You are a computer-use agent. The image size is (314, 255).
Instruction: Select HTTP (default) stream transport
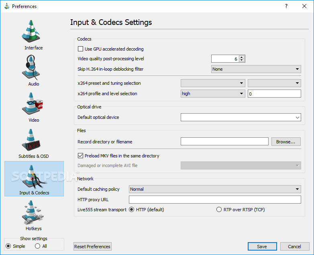point(131,210)
